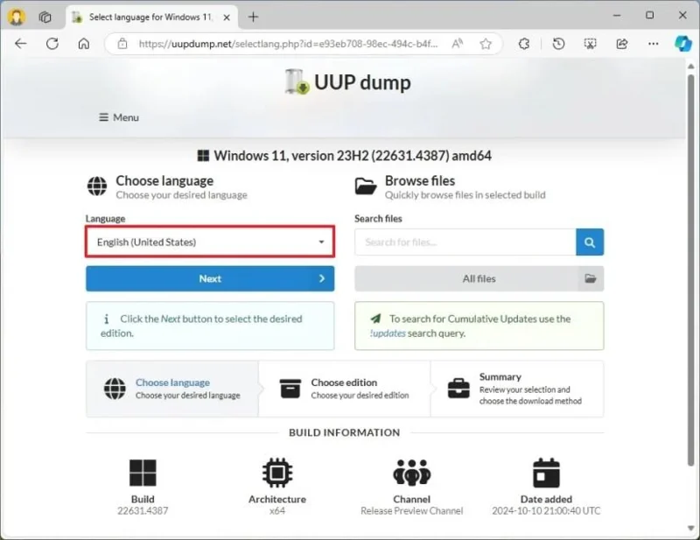Click the scrollbar up arrow

click(x=690, y=67)
